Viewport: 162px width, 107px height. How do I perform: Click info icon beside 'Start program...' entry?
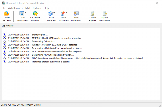coord(4,34)
